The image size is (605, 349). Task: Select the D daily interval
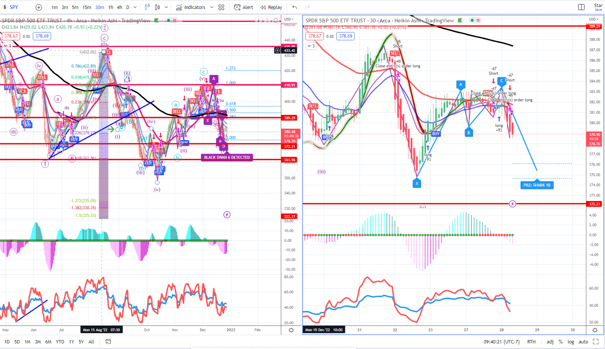[128, 7]
